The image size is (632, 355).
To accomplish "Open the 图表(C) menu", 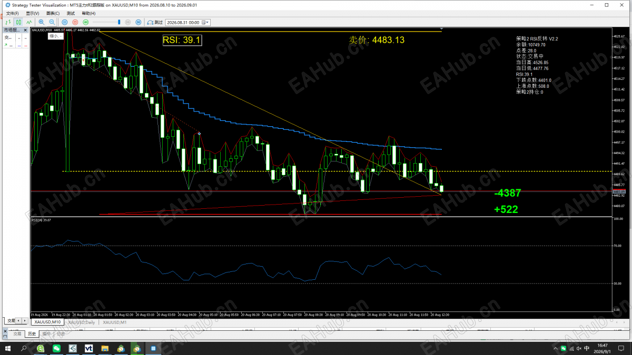I will [53, 13].
